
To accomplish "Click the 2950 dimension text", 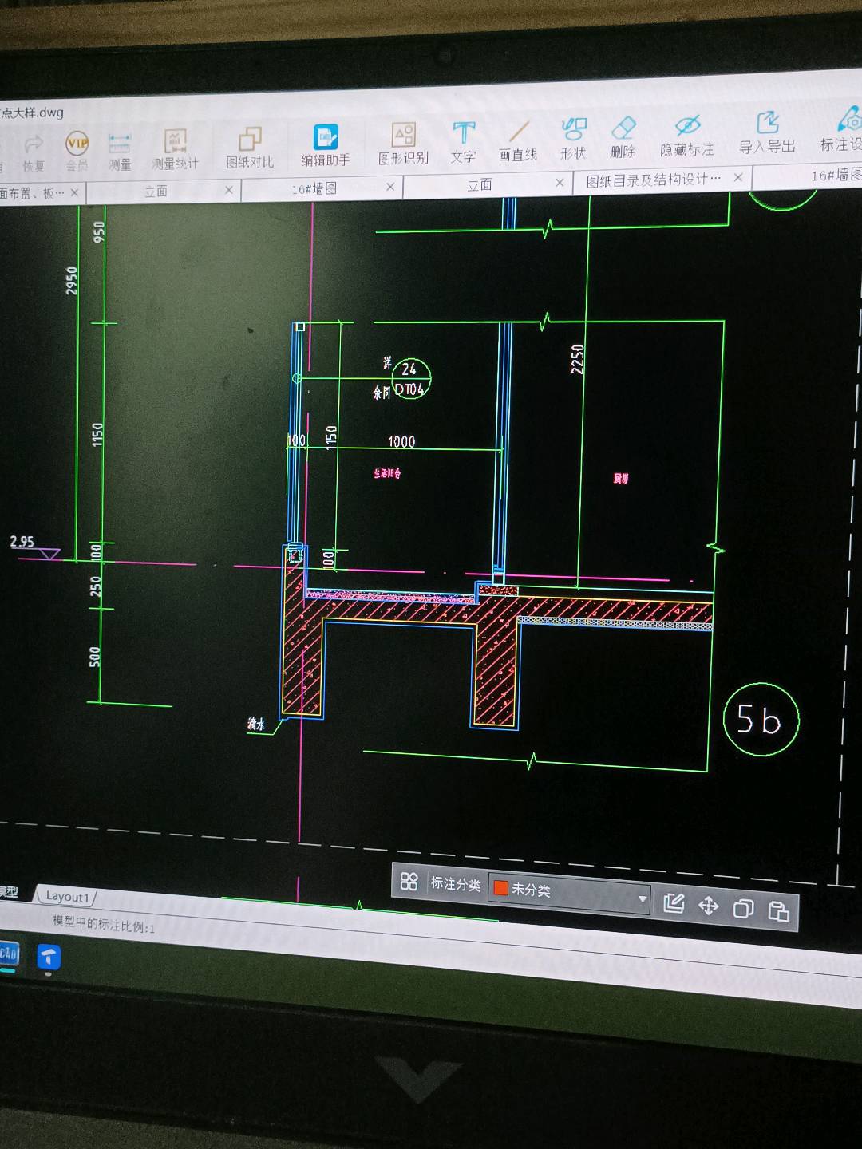I will [x=72, y=280].
